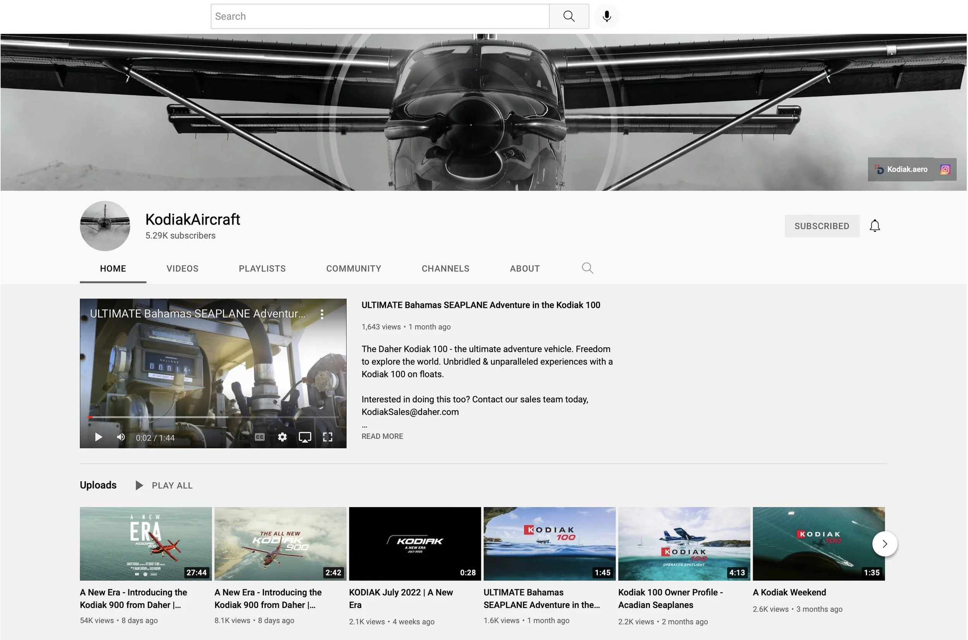Open the Playlists tab

[263, 269]
